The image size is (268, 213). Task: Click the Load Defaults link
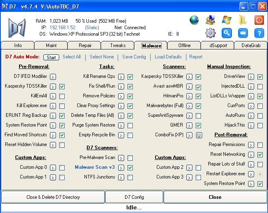pos(168,57)
